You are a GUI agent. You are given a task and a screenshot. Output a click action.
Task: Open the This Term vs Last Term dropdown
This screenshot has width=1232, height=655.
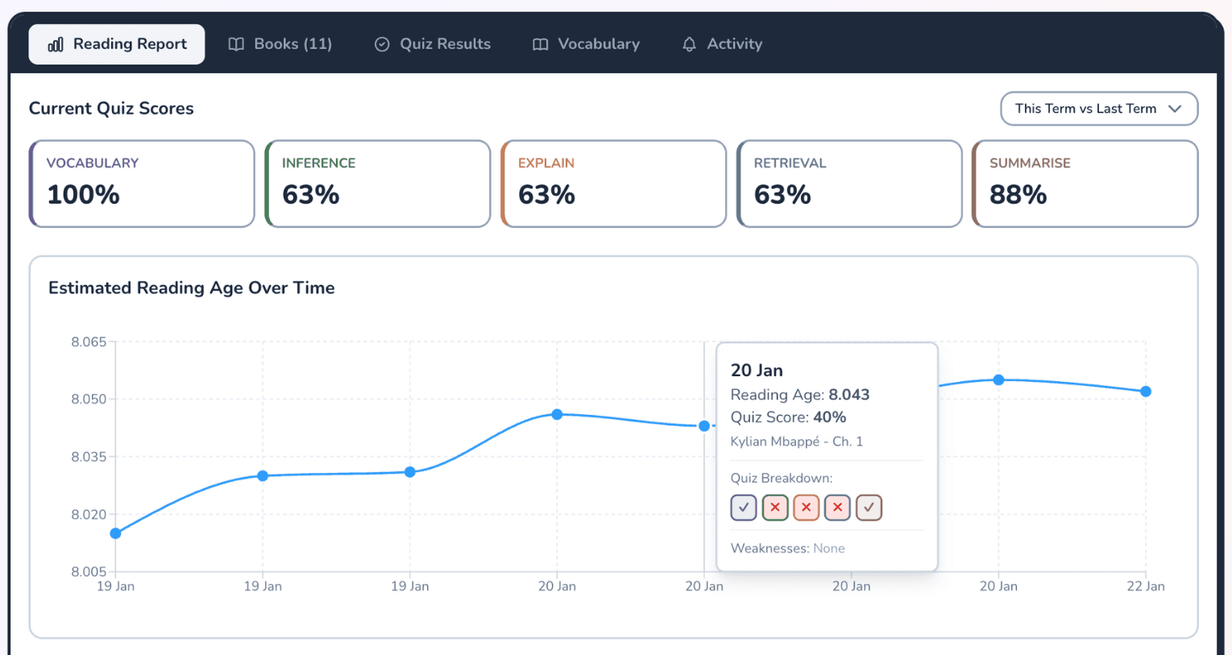(1098, 109)
